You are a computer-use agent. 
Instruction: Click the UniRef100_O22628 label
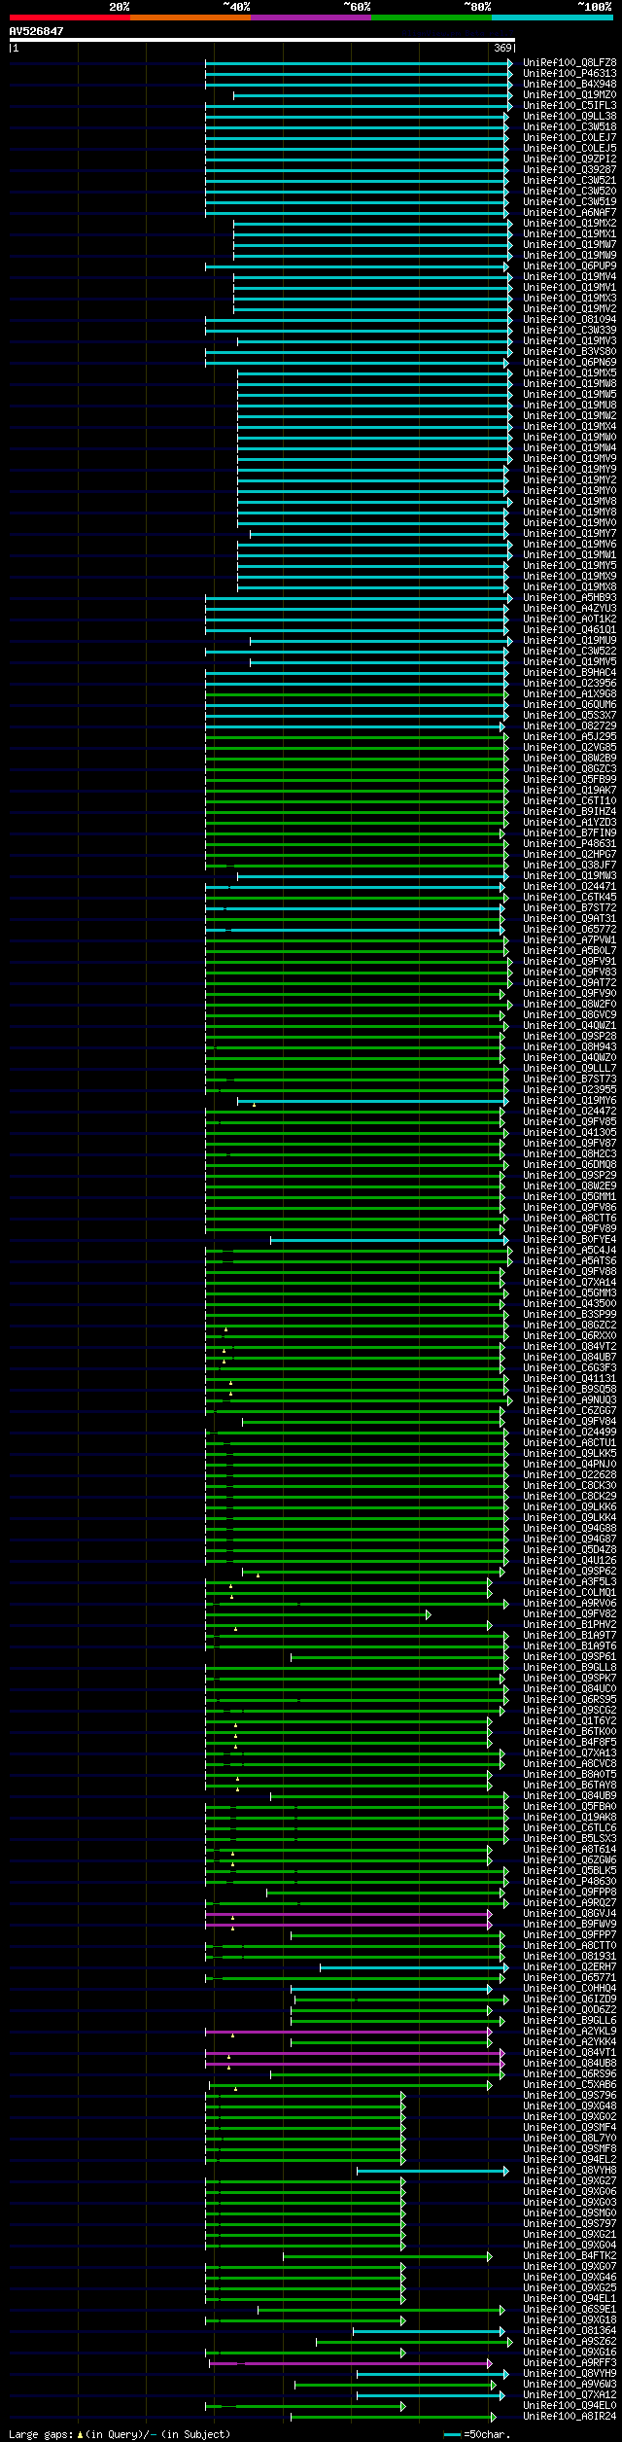click(570, 1475)
